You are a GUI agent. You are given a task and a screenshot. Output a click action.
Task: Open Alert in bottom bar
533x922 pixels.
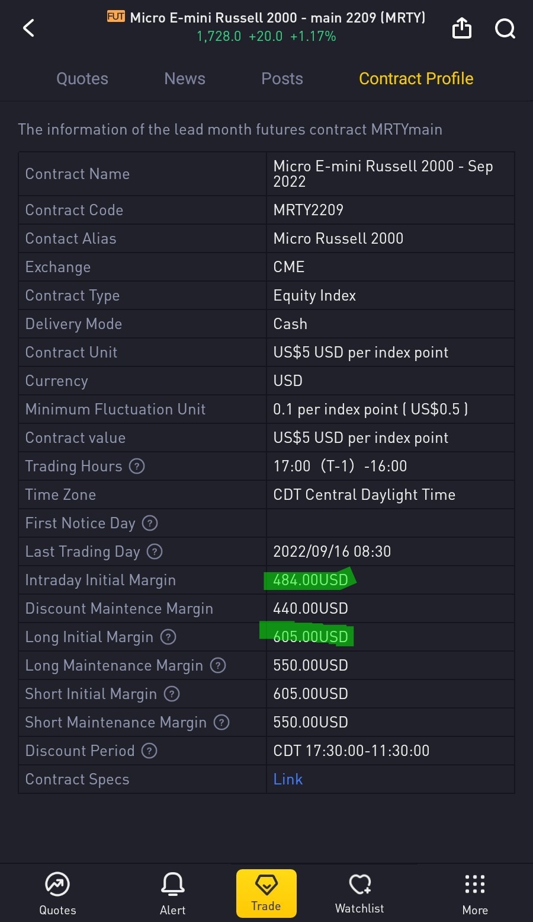coord(173,893)
